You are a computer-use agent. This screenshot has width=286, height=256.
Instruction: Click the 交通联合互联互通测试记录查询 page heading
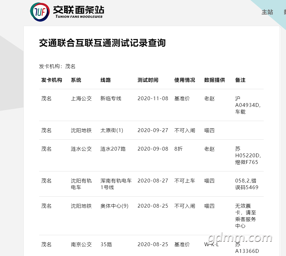pyautogui.click(x=102, y=43)
